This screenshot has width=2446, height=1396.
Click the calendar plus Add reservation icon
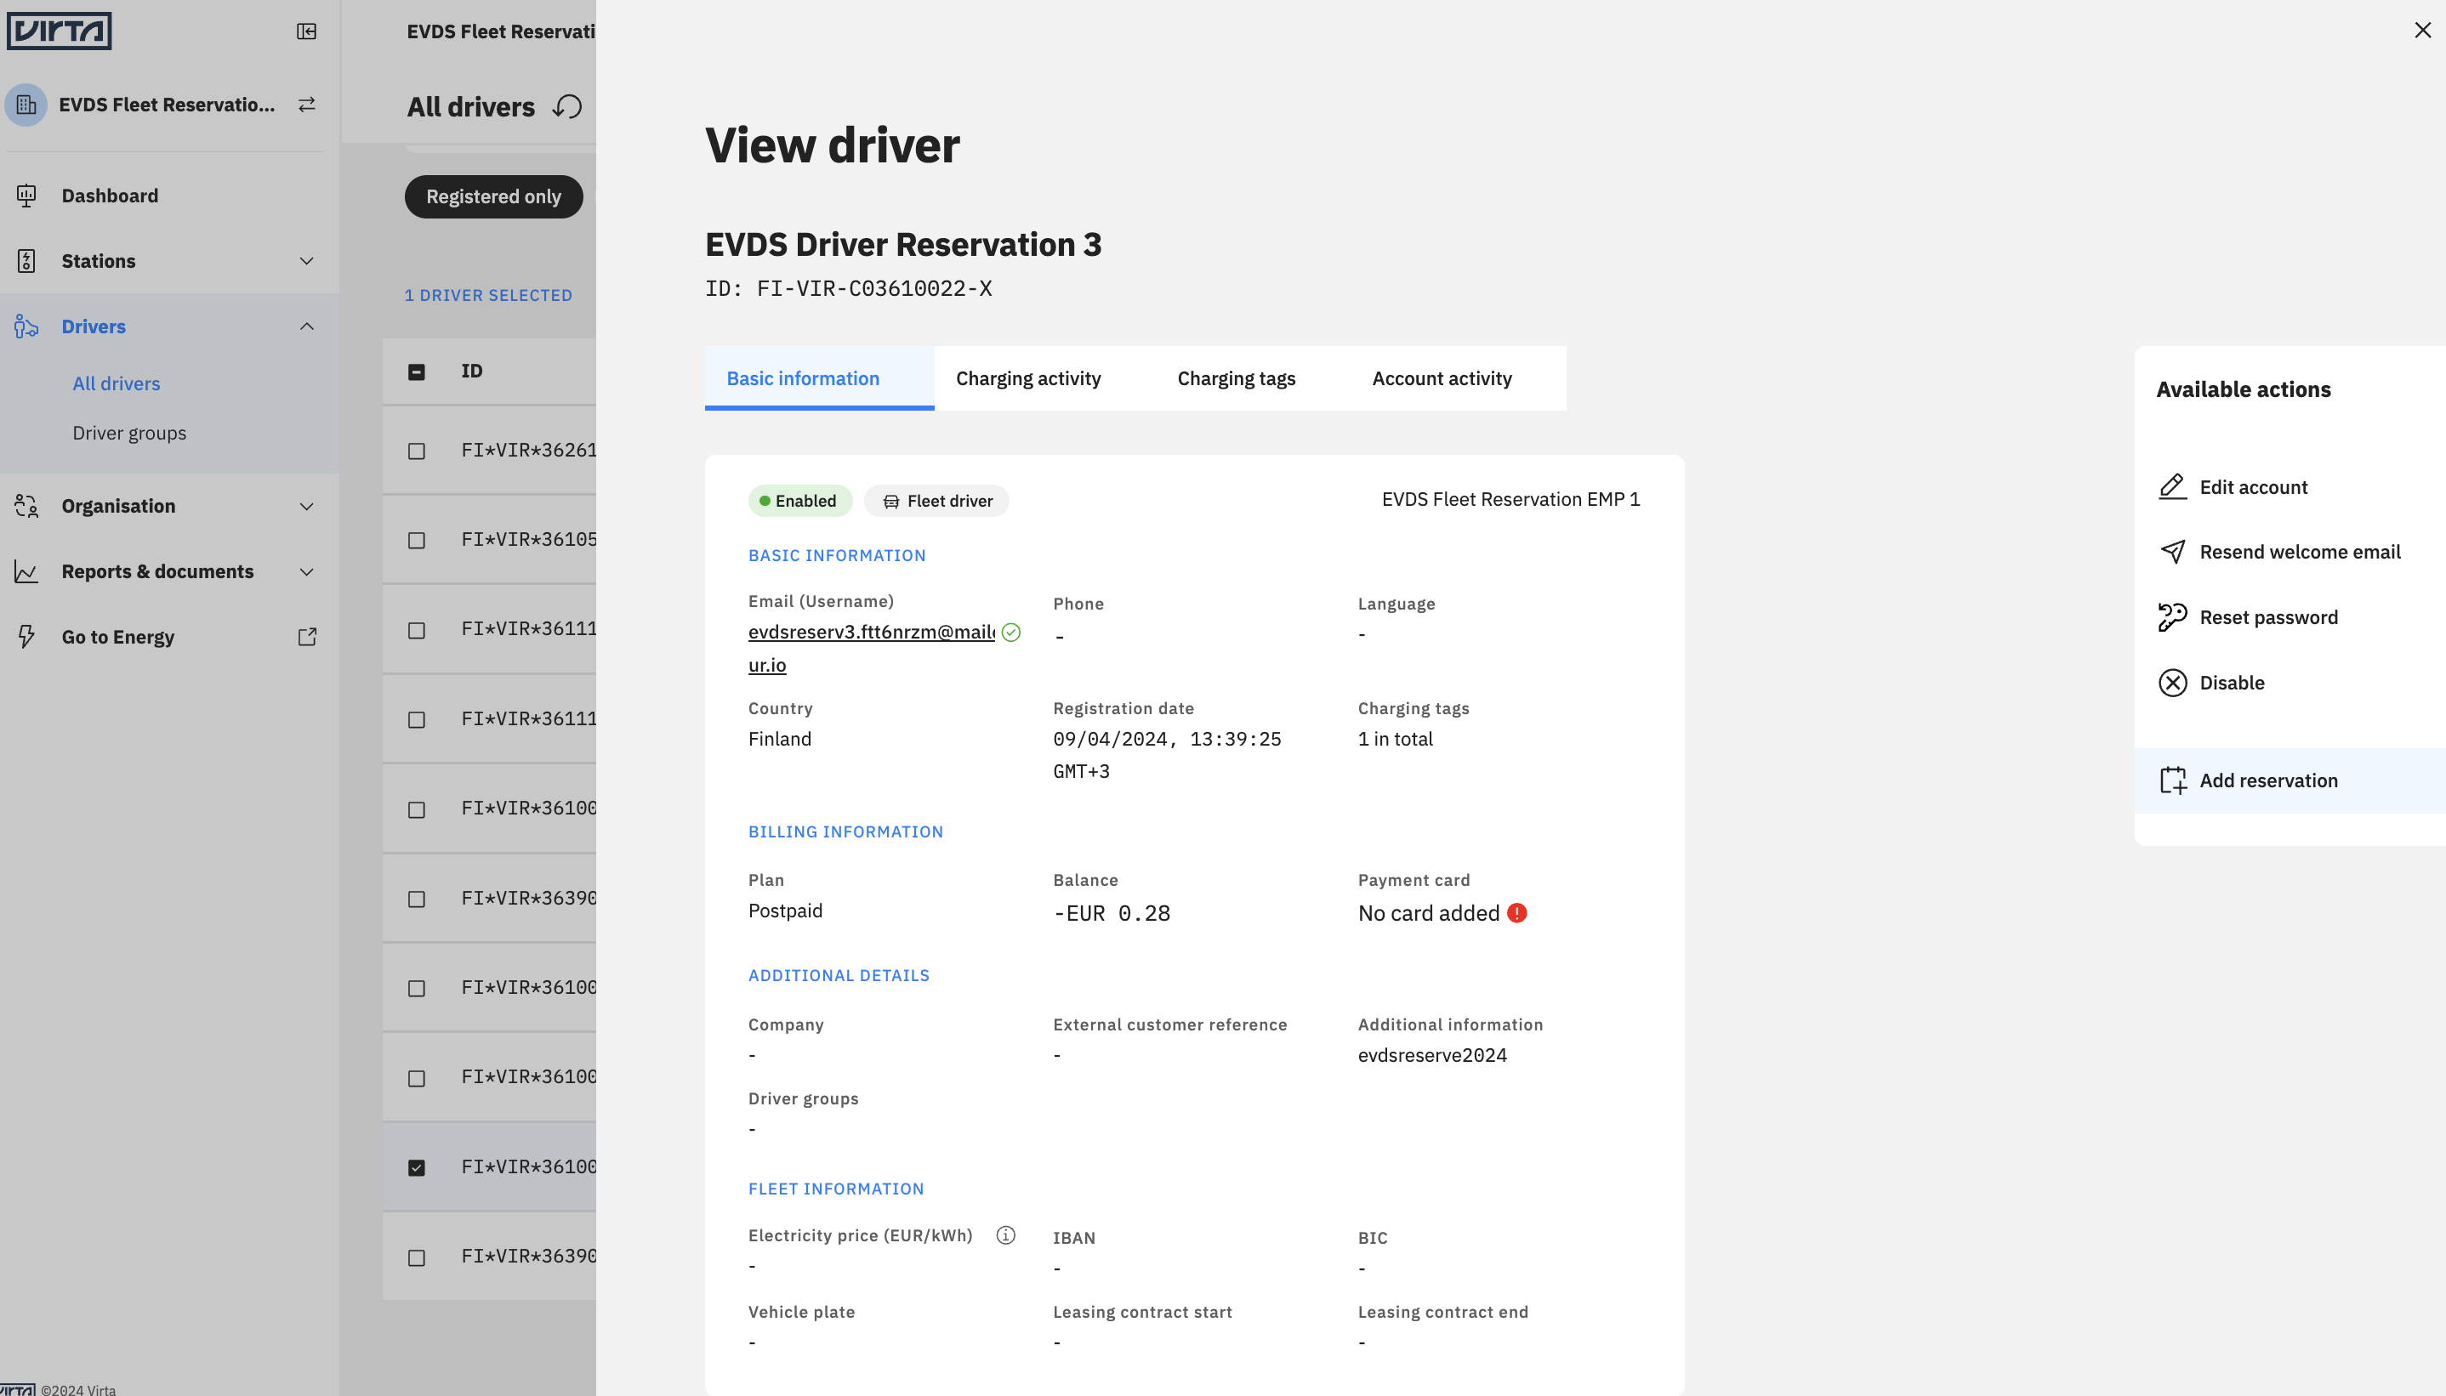[x=2173, y=780]
